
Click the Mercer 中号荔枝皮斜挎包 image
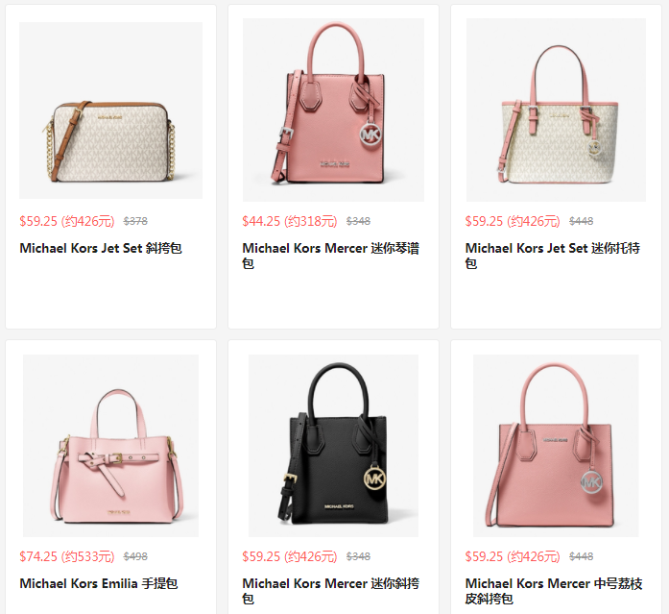click(556, 445)
